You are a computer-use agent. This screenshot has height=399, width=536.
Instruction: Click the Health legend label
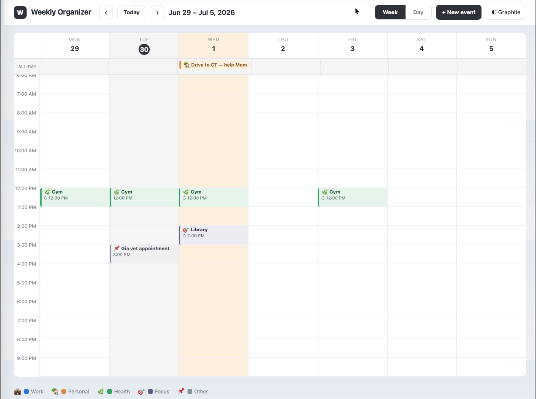[x=122, y=392]
